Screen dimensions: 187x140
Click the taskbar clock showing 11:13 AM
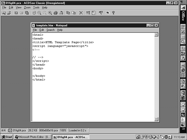point(179,137)
